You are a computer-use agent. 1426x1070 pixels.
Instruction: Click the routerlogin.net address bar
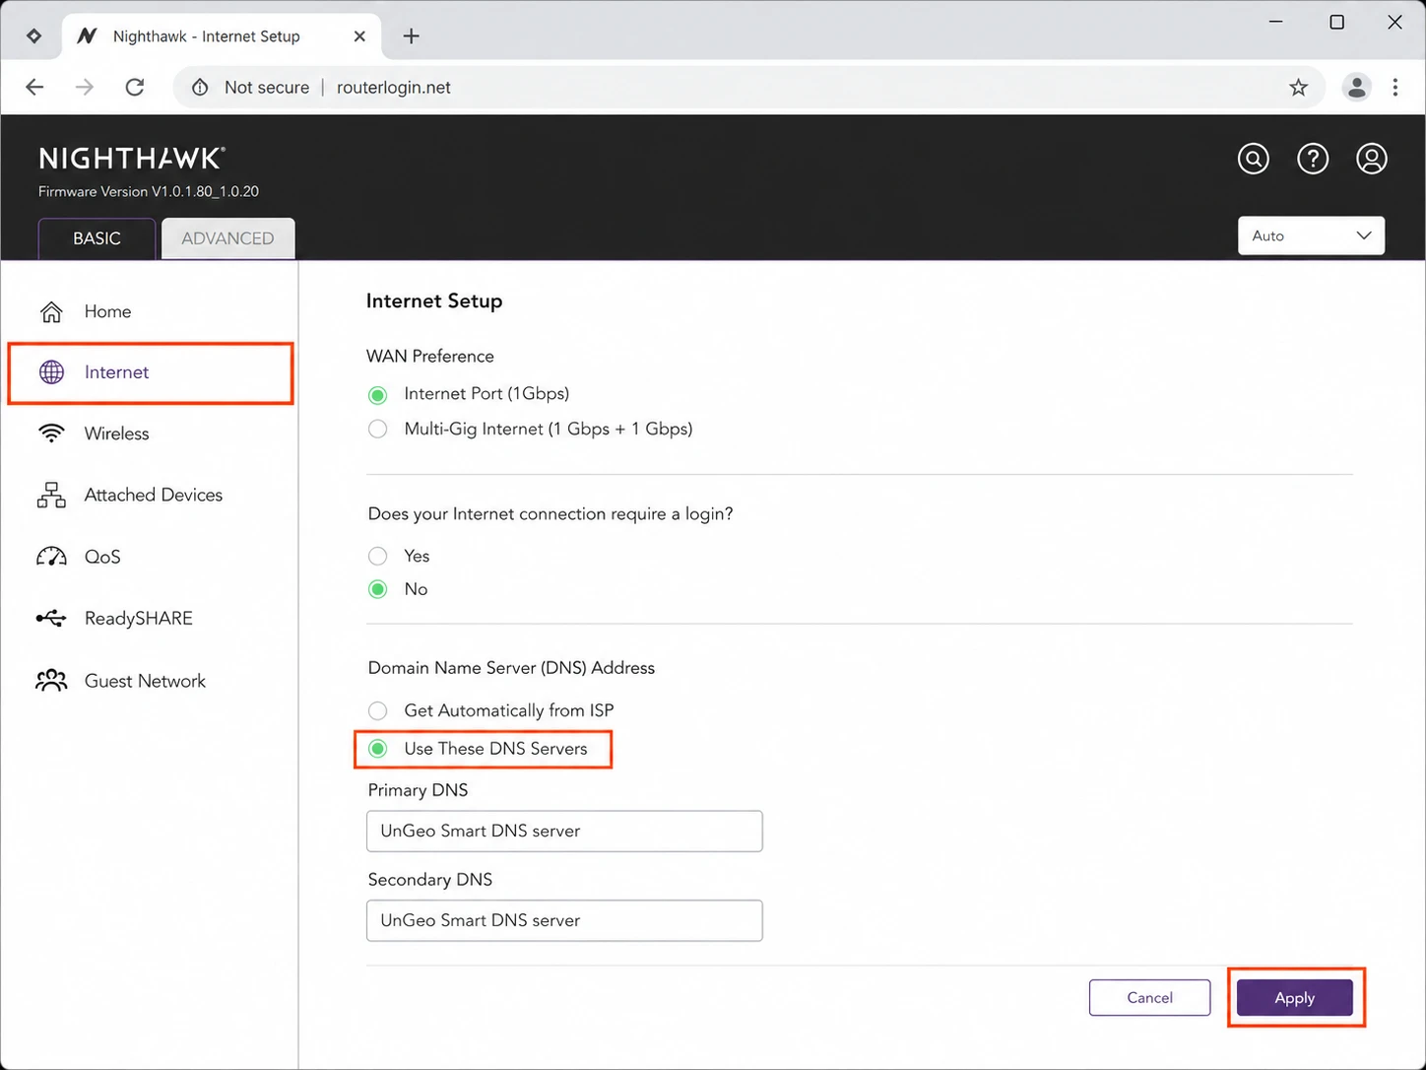click(x=748, y=88)
